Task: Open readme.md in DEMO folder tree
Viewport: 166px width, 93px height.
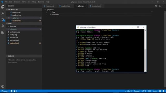Action: pyautogui.click(x=24, y=37)
